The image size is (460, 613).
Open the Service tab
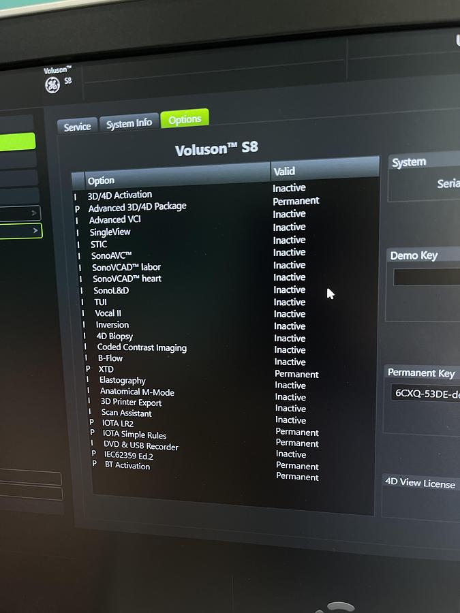tap(77, 127)
